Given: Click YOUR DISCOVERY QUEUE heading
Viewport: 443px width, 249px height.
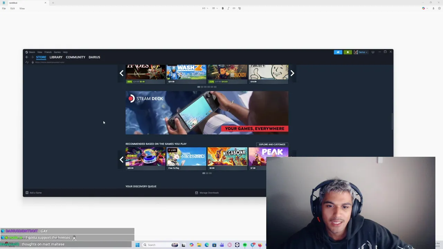Looking at the screenshot, I should pos(141,186).
